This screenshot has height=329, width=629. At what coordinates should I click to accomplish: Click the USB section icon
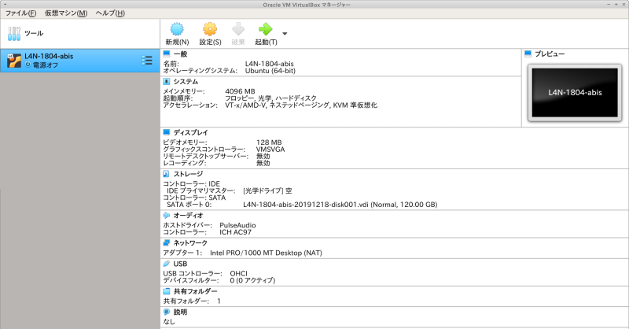coord(167,264)
